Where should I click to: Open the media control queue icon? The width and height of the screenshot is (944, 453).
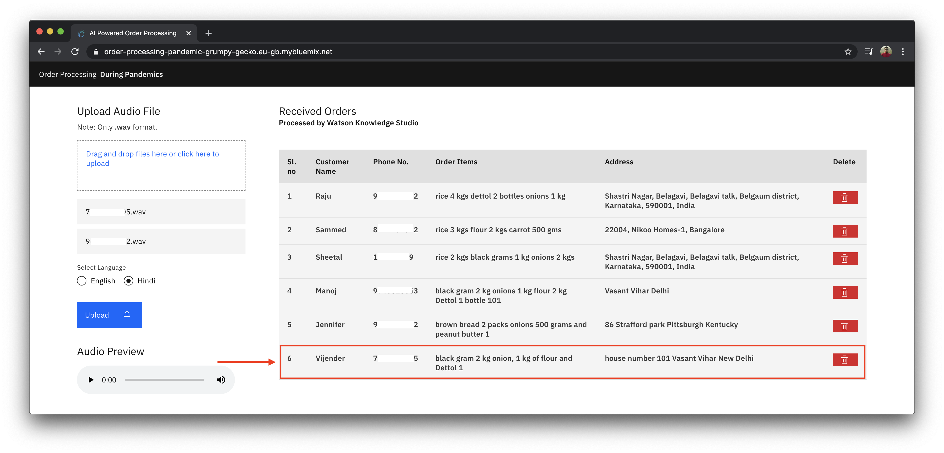click(869, 52)
